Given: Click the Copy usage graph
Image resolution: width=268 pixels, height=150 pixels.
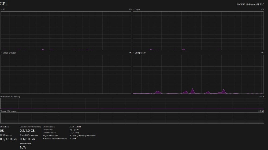Looking at the screenshot, I should tap(198, 31).
